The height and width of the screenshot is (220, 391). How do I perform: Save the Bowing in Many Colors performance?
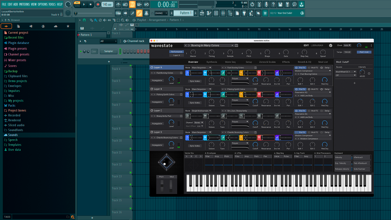point(236,46)
